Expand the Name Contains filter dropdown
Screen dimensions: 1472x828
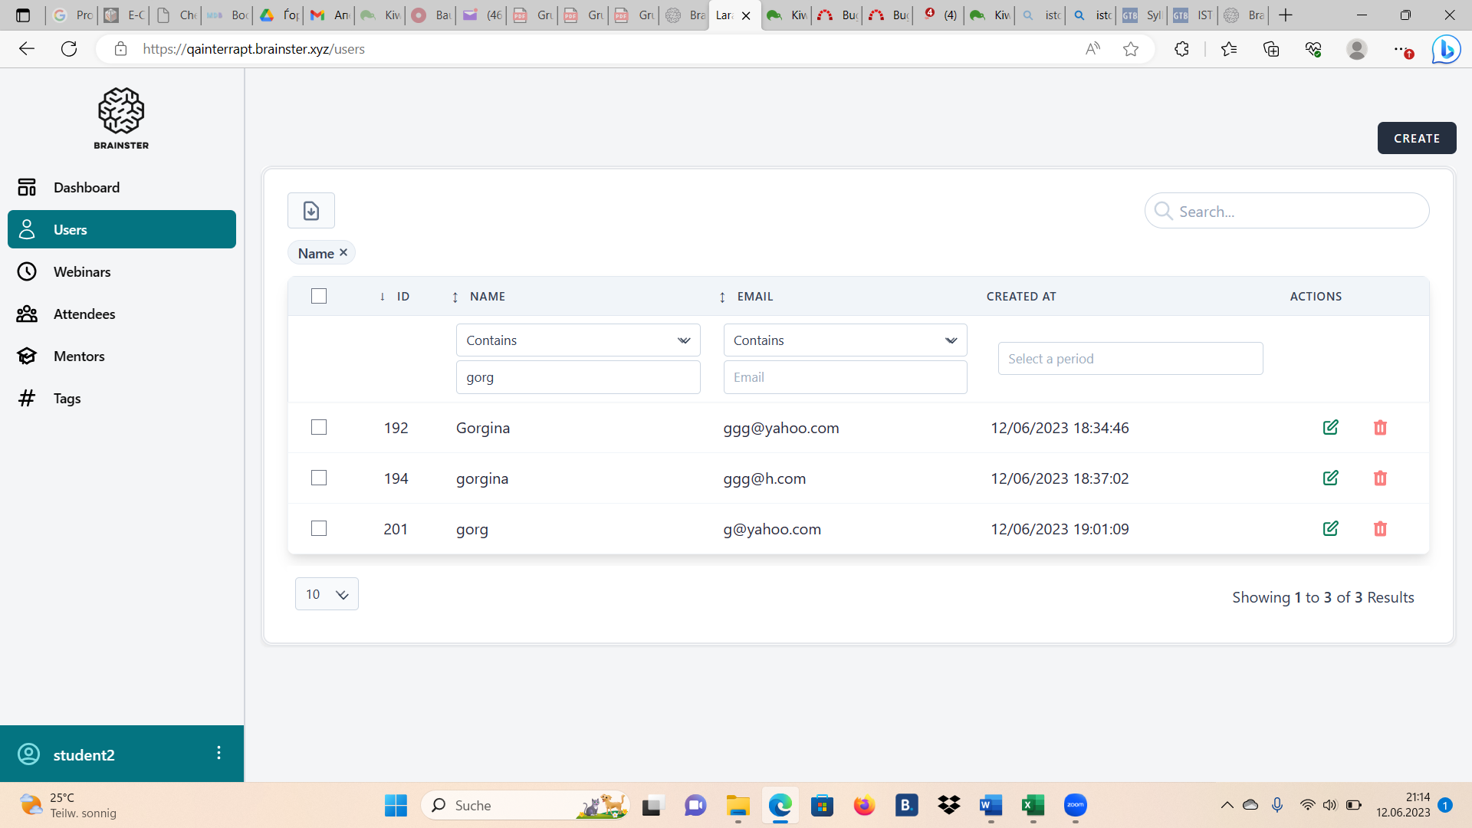click(x=578, y=340)
